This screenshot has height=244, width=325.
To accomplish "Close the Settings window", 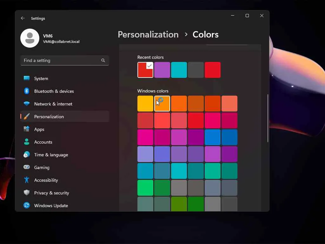I will pyautogui.click(x=262, y=16).
